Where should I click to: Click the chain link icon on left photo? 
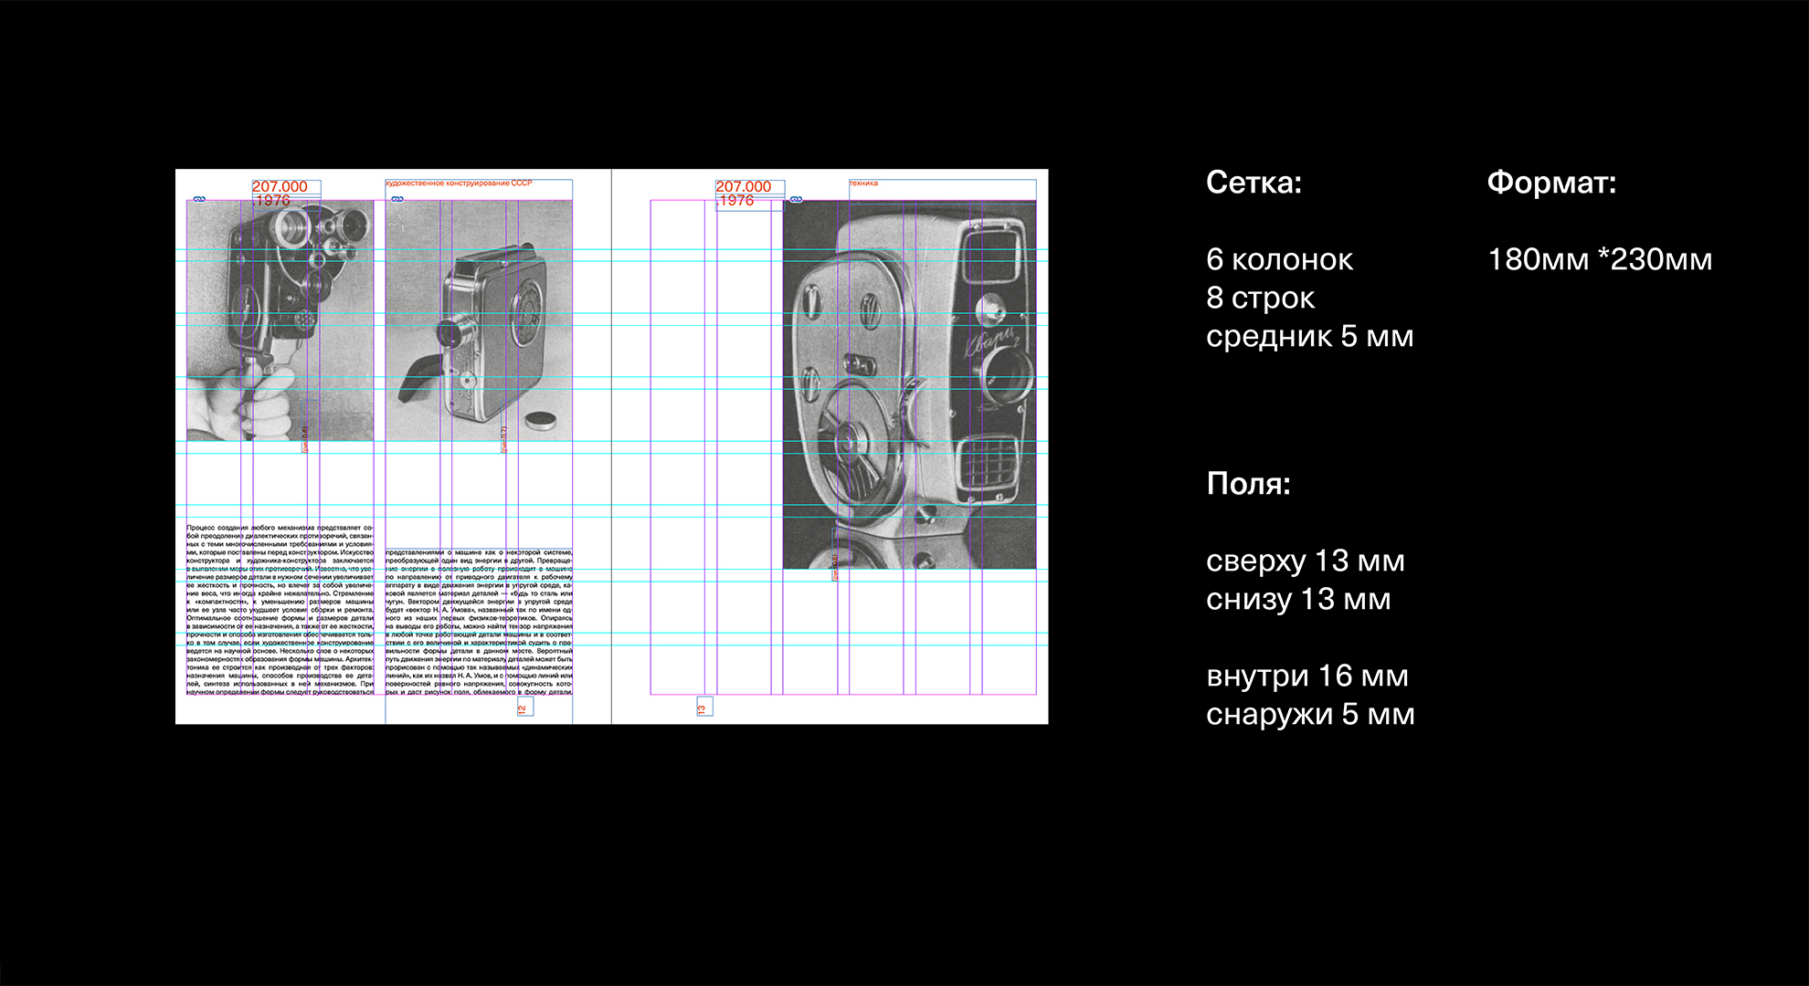[199, 199]
